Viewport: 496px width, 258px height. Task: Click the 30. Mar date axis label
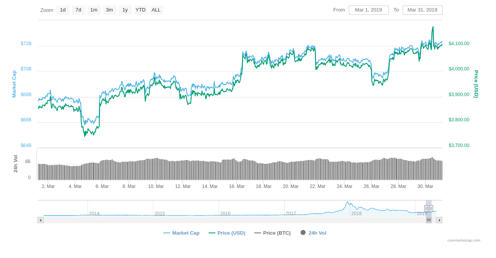(x=425, y=186)
